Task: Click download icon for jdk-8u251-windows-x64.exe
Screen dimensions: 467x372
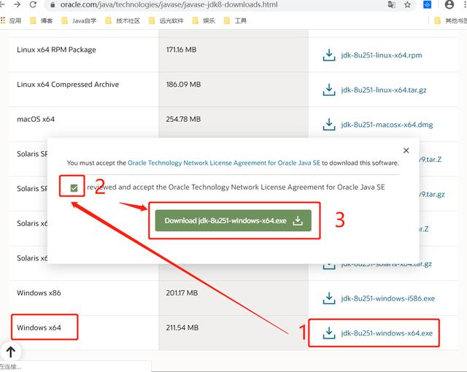Action: (x=329, y=333)
